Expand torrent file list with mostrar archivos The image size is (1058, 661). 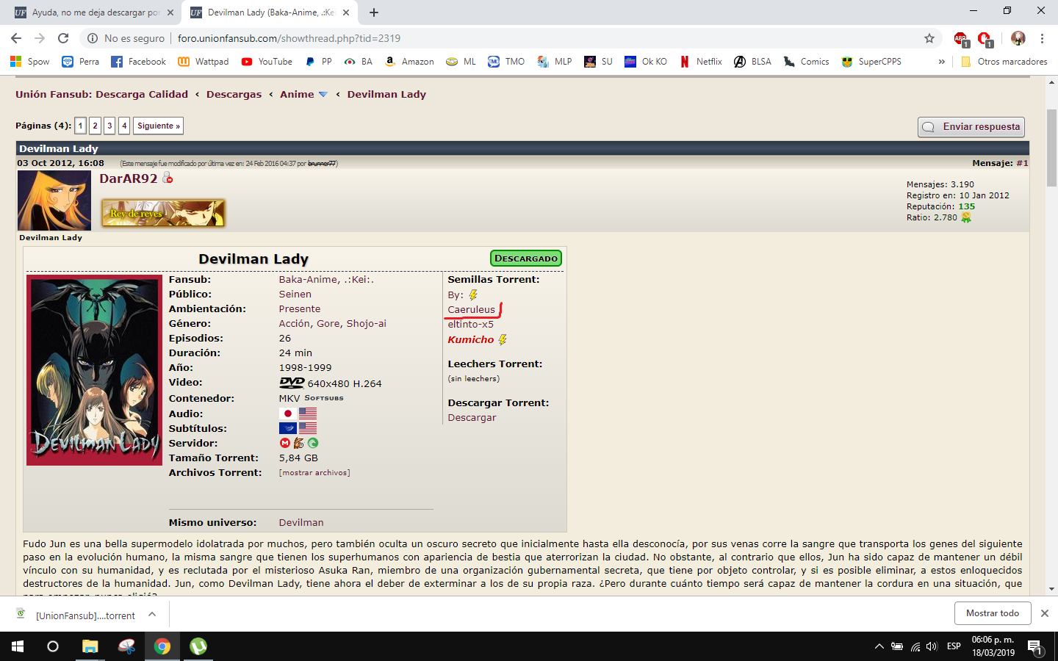pos(314,473)
